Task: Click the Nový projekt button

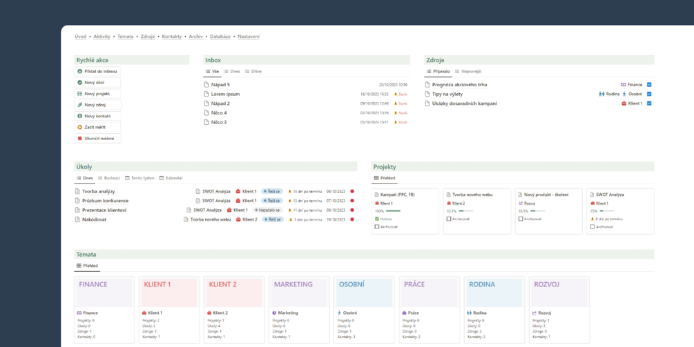Action: [x=97, y=94]
